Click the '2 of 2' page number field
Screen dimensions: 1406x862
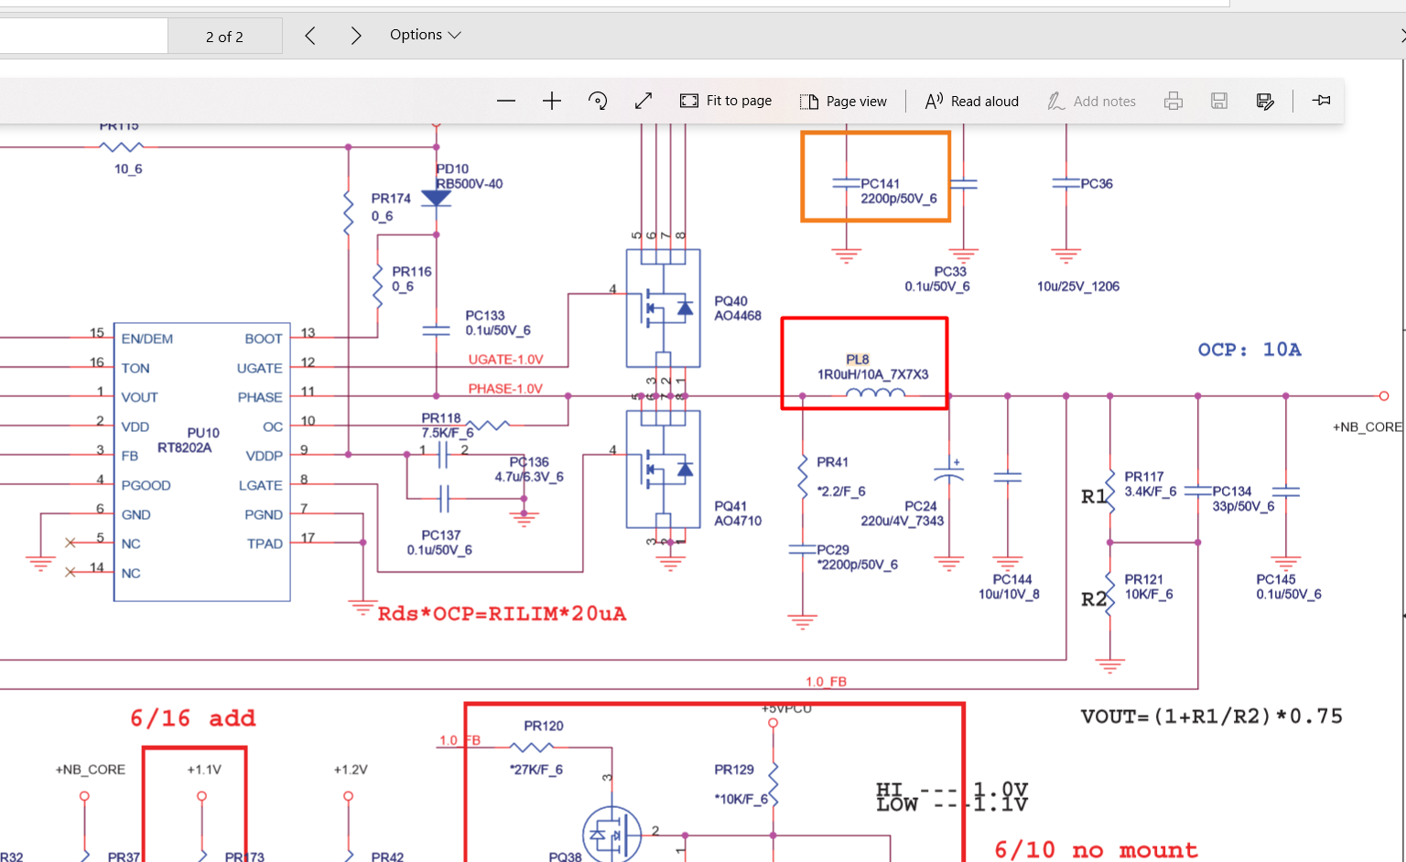(x=224, y=37)
